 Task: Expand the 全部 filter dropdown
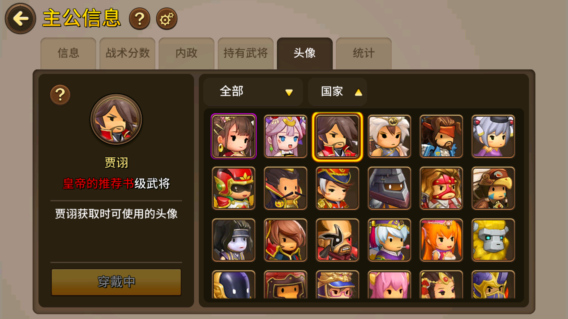[x=253, y=92]
